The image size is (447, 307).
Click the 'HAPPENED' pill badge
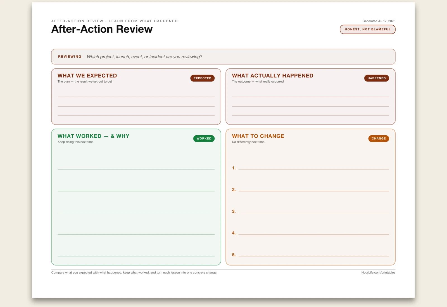click(x=377, y=78)
